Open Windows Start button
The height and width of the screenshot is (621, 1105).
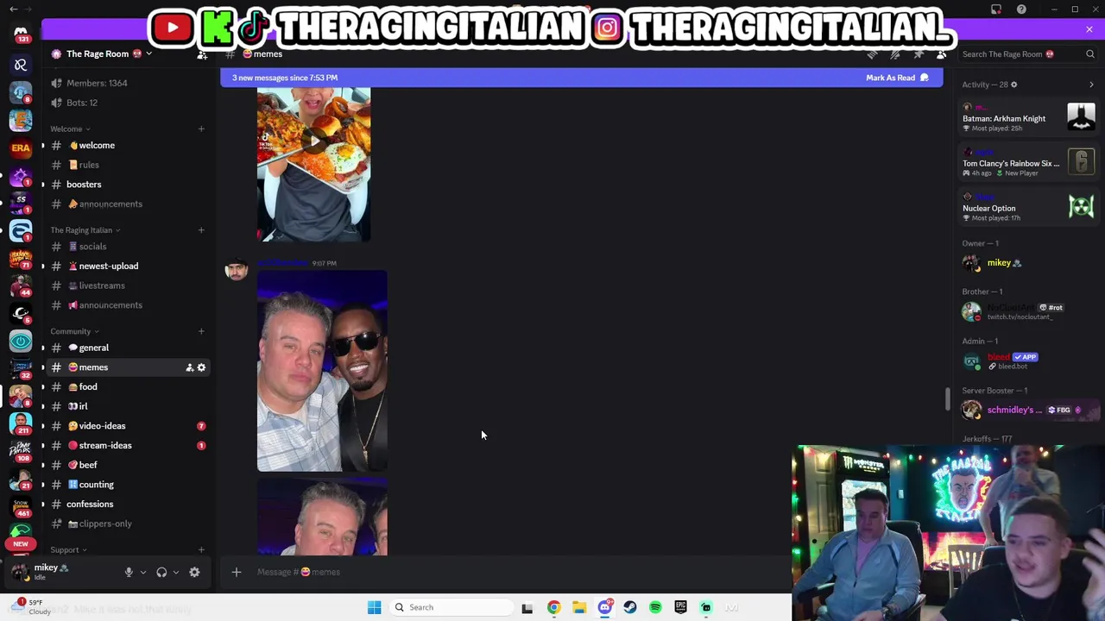point(374,607)
